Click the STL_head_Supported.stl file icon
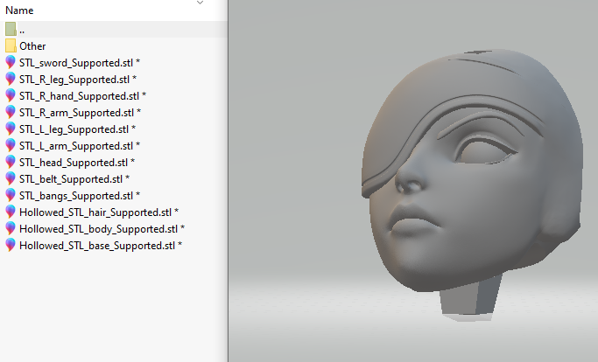The image size is (598, 362). 11,162
